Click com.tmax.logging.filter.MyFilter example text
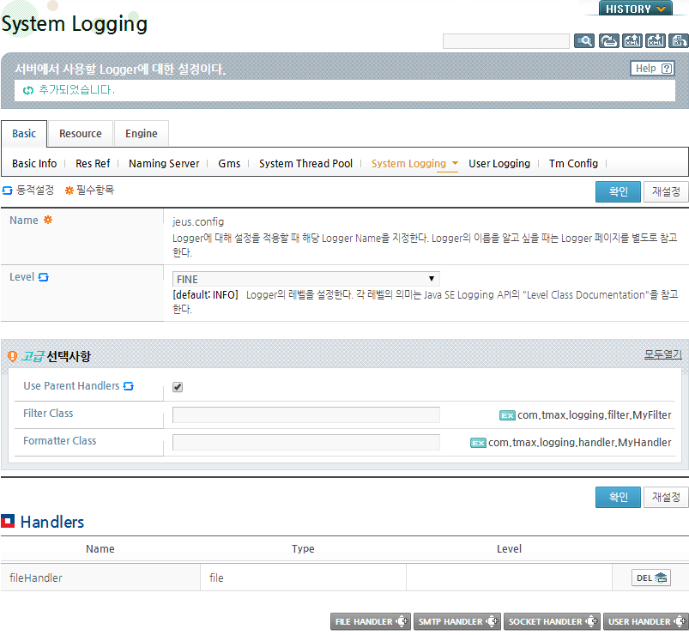 [594, 415]
